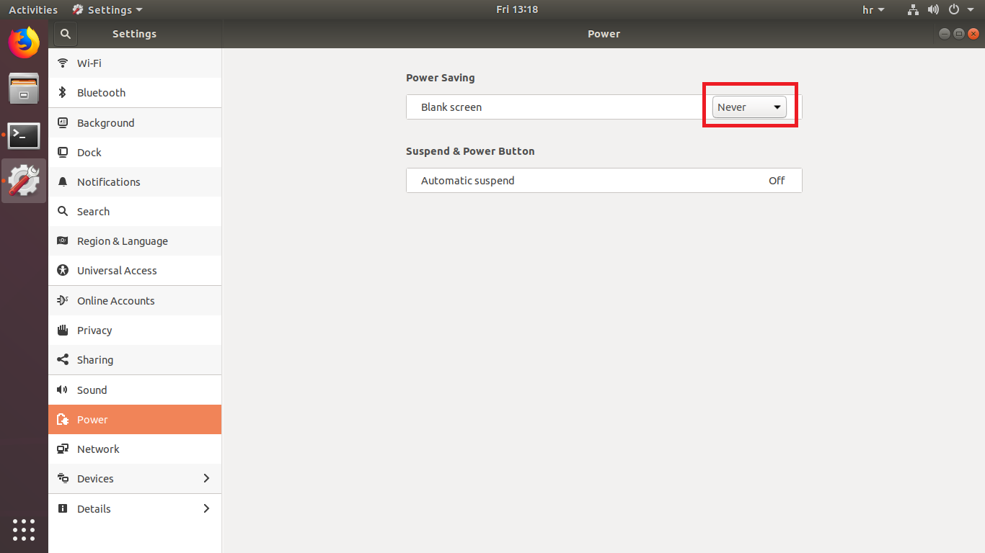Open system menu arrow in top bar
Screen dimensions: 985x553
(x=971, y=10)
